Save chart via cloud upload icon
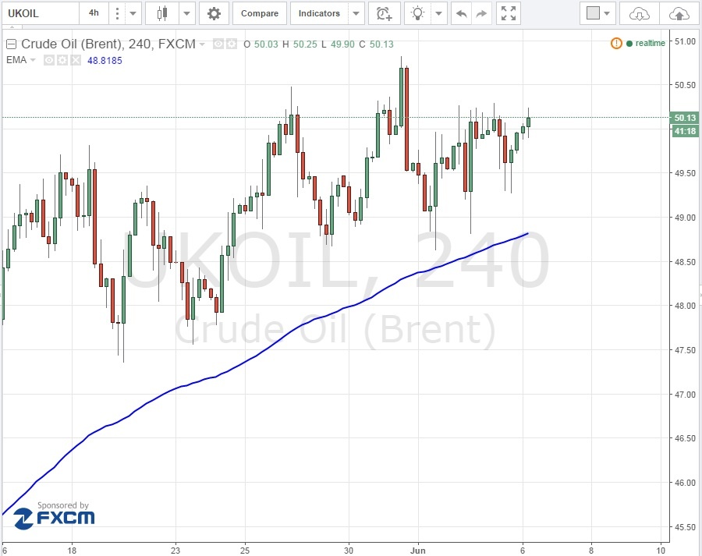Viewport: 702px width, 556px height. [x=679, y=14]
